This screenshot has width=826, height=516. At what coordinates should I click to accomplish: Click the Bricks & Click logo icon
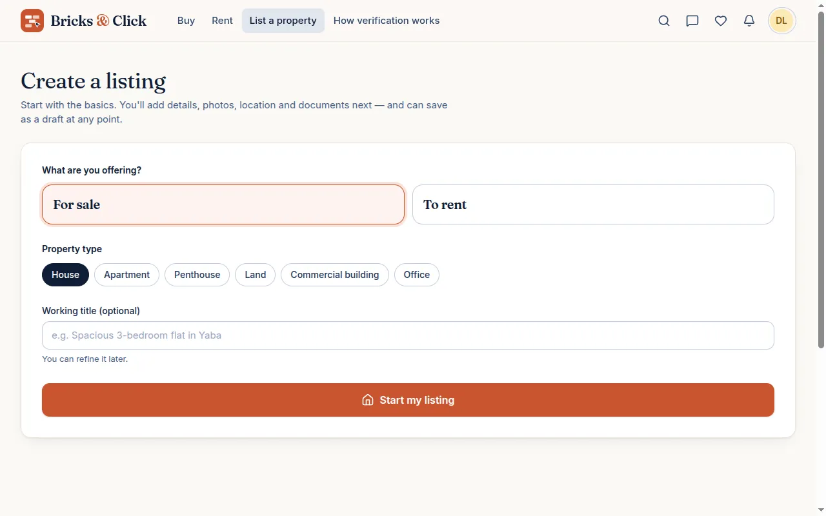point(32,21)
